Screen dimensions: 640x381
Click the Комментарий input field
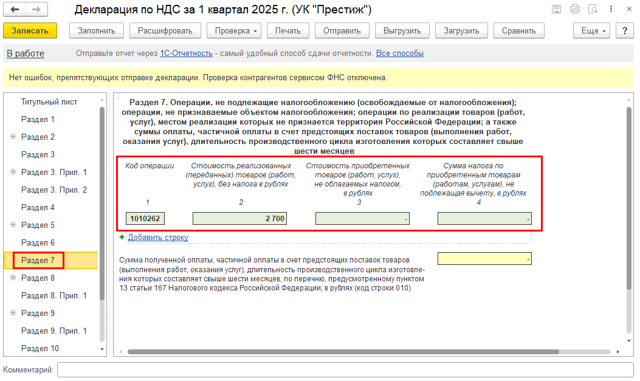click(345, 369)
